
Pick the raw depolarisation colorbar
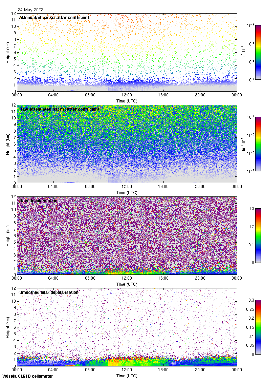pyautogui.click(x=258, y=235)
